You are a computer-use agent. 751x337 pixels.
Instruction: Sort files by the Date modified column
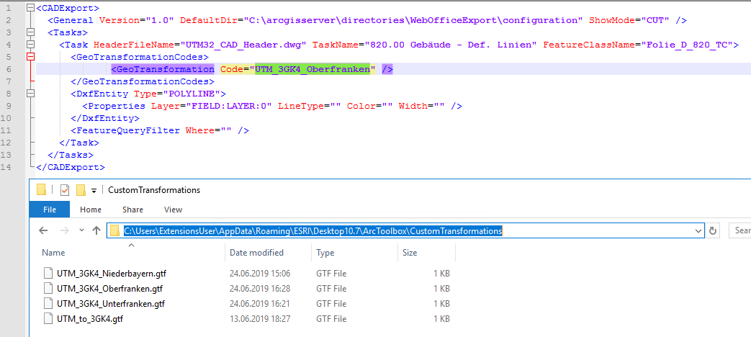[256, 253]
